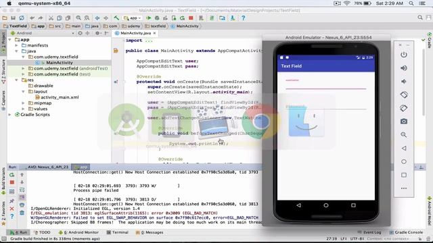Select AVD: Nexus_6_API_23 run tab

pyautogui.click(x=47, y=167)
